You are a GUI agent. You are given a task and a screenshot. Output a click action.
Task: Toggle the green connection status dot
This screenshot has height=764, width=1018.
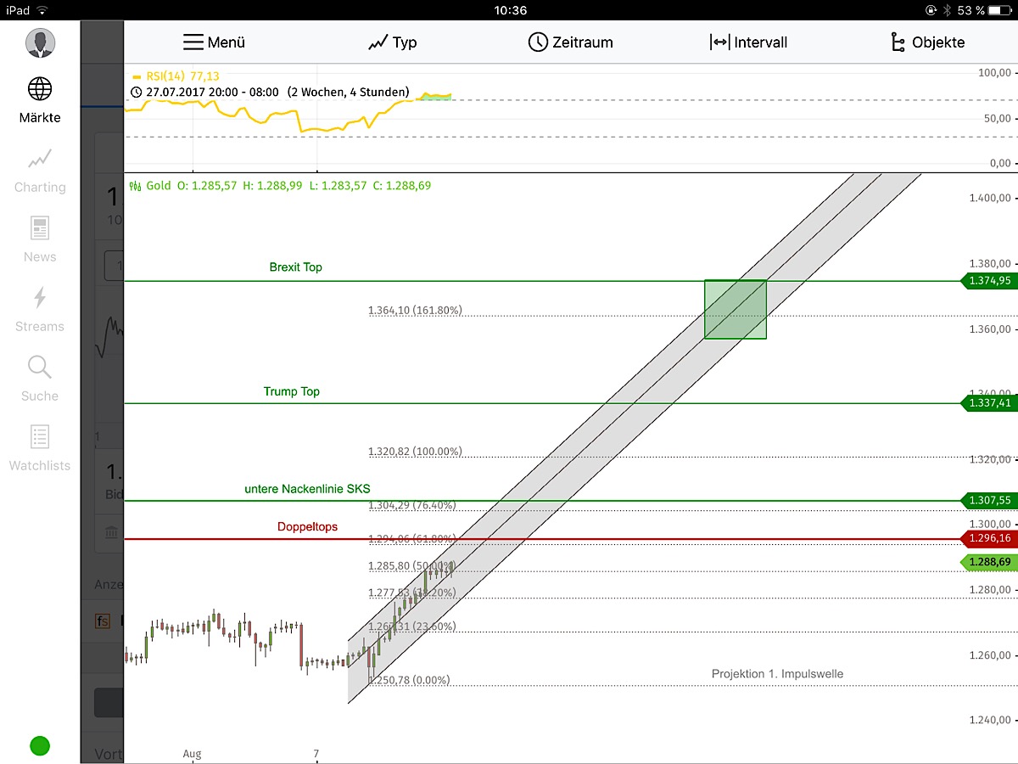[39, 745]
